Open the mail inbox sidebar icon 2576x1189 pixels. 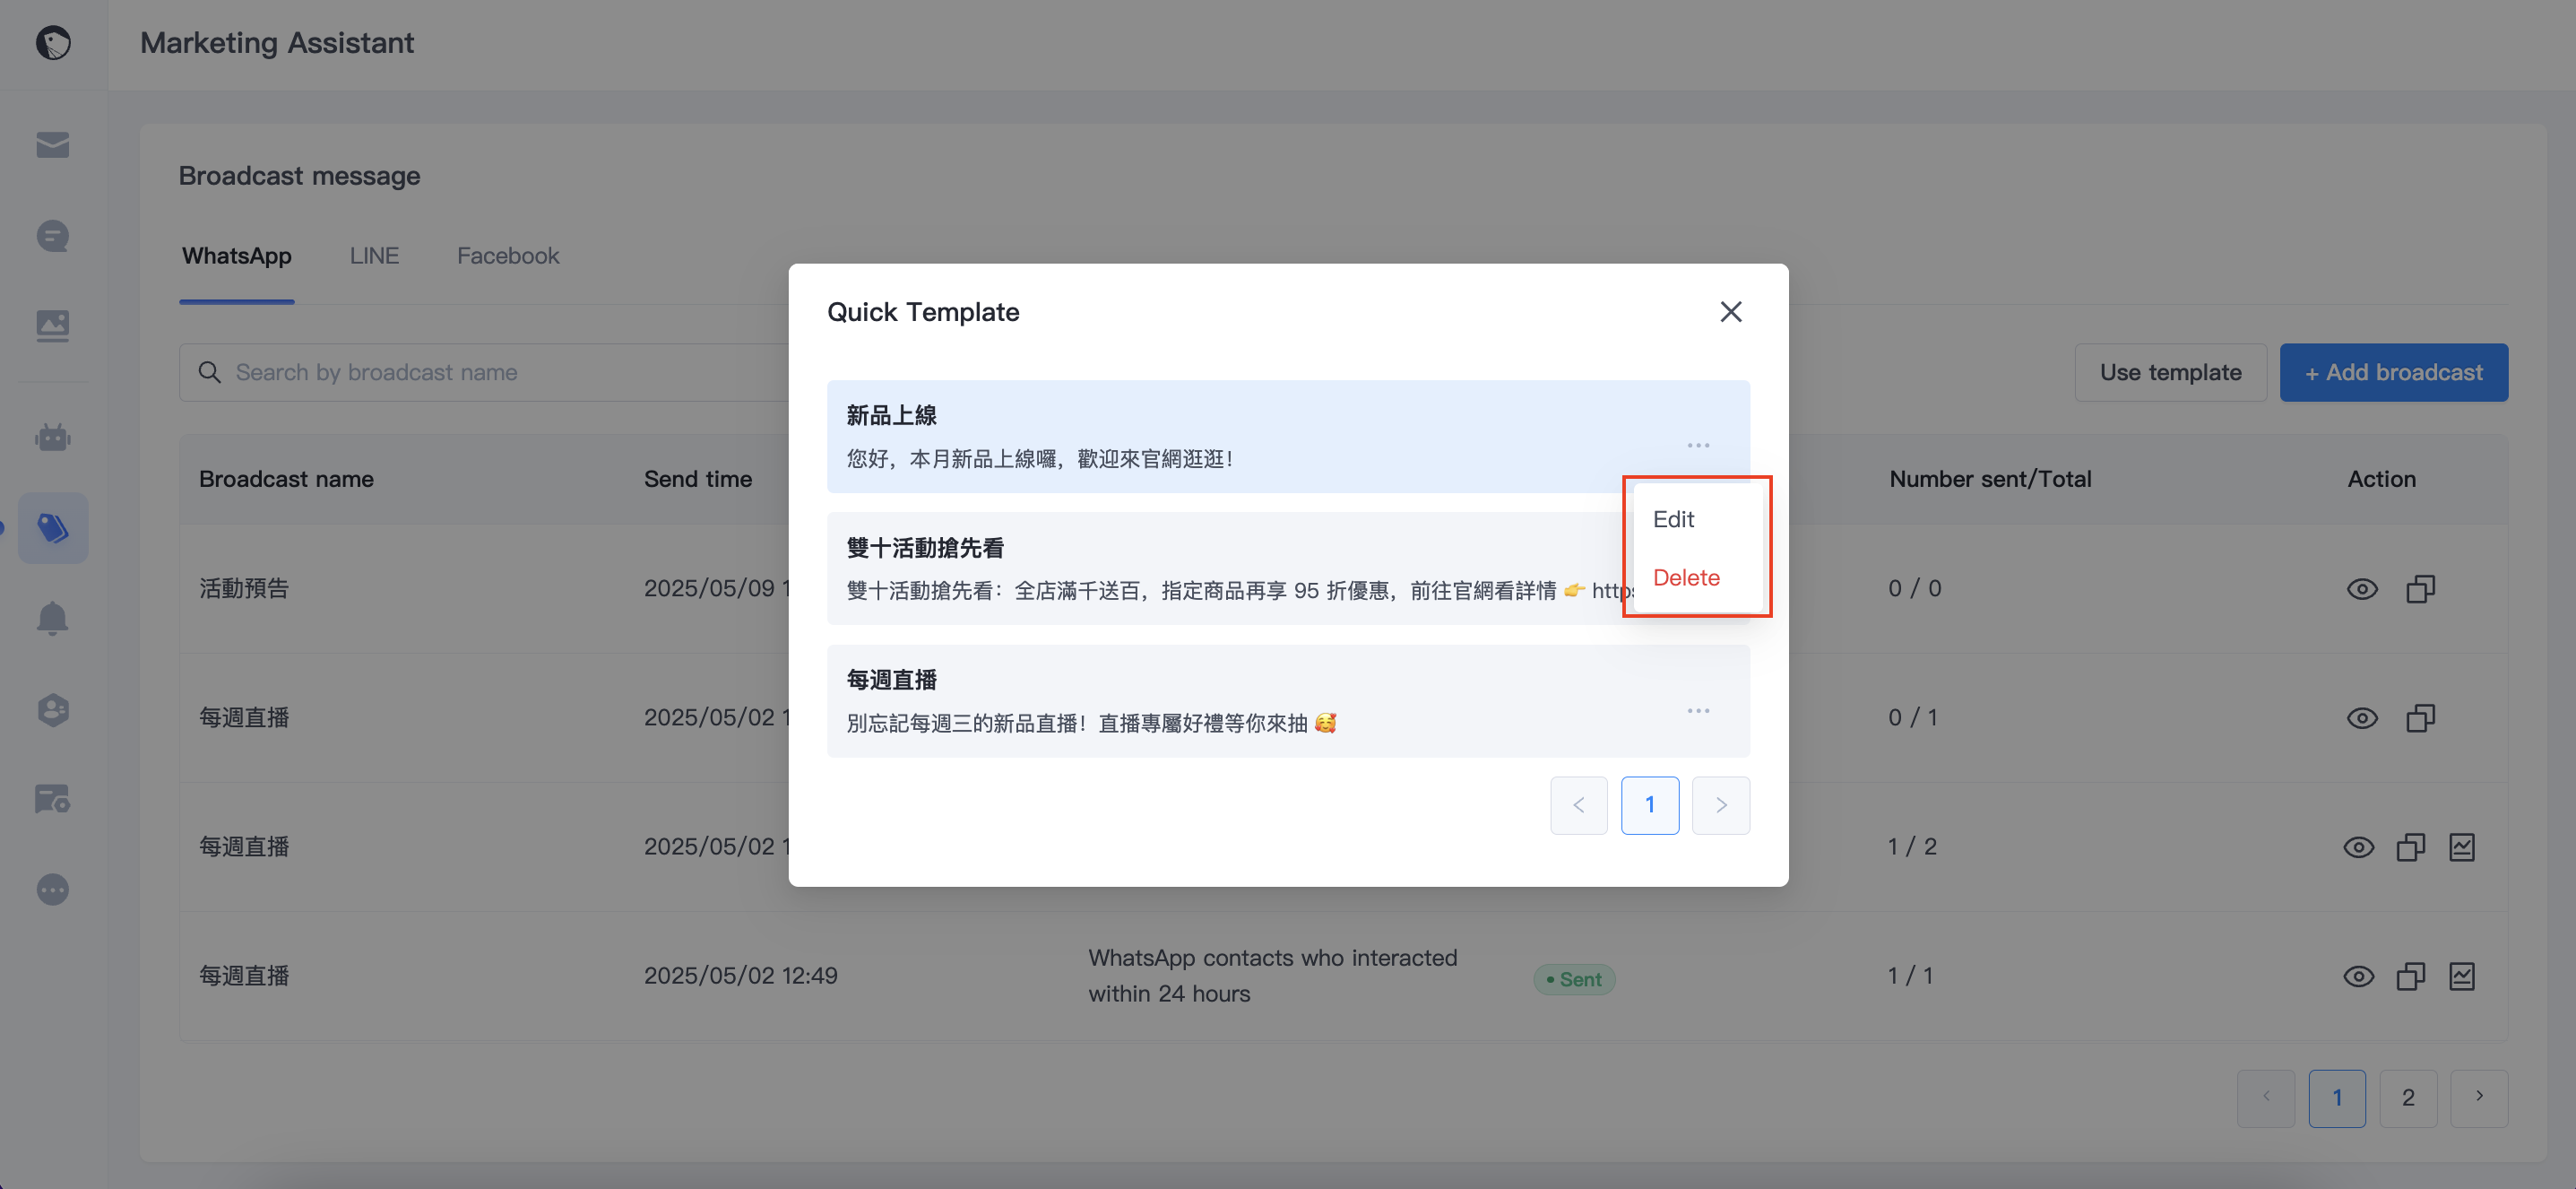pyautogui.click(x=53, y=145)
